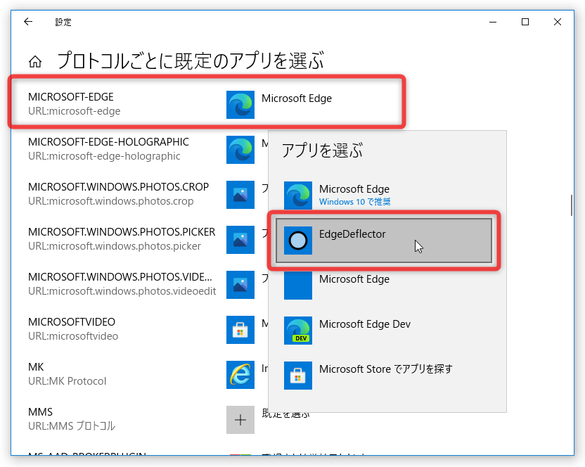
Task: Click Edge icon for MICROSOFT-EDGE-HOLOGRAPHIC row
Action: point(240,150)
